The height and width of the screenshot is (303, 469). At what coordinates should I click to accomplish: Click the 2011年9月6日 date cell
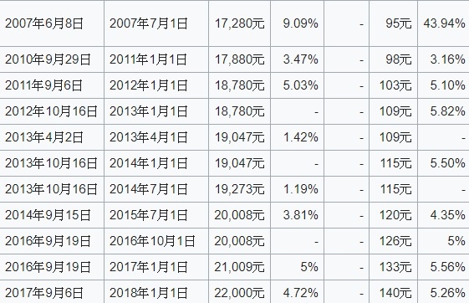click(52, 85)
